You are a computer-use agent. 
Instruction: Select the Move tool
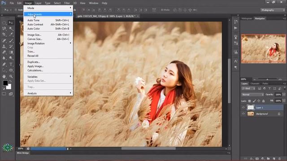coord(11,23)
